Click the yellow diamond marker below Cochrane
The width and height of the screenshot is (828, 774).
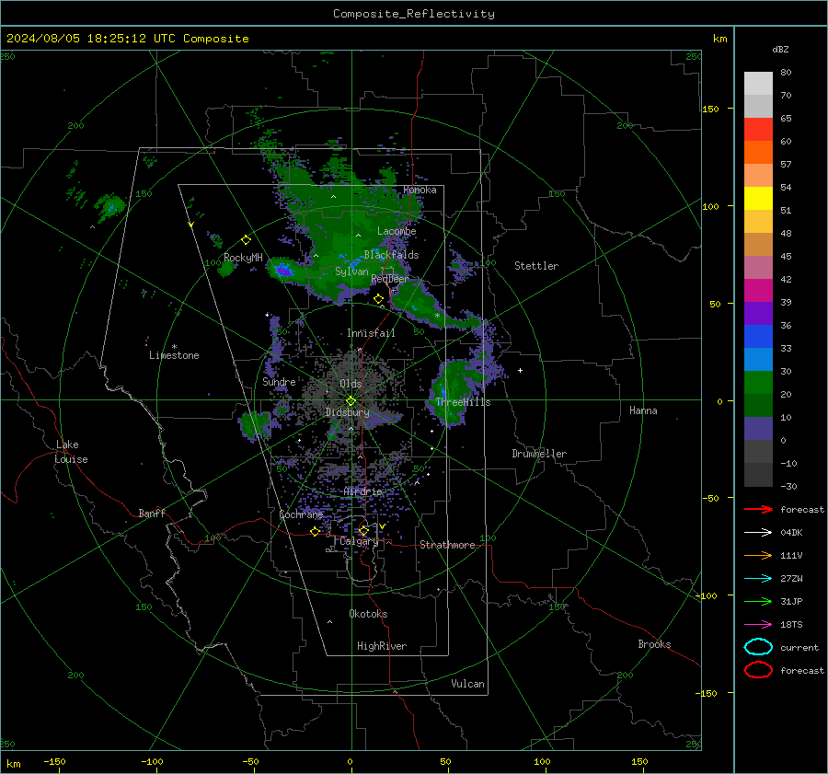click(315, 531)
